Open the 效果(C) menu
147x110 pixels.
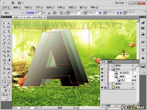[61, 7]
